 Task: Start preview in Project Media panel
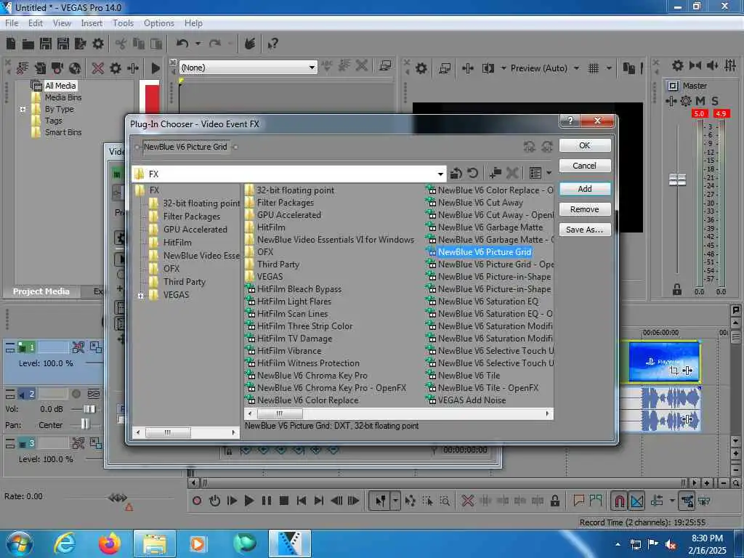point(155,68)
